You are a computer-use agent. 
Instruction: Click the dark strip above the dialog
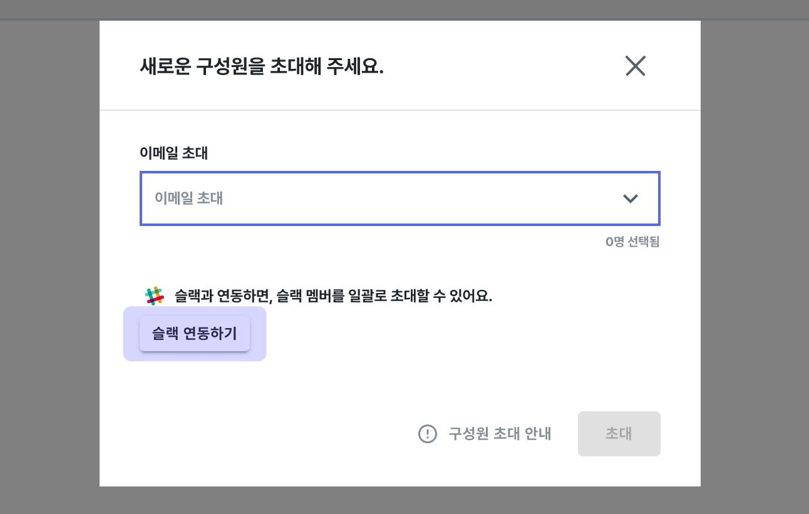click(401, 9)
